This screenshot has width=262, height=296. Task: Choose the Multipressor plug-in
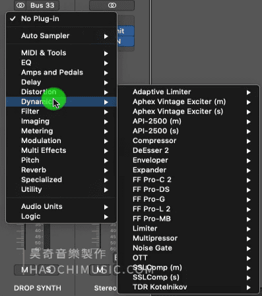click(x=189, y=239)
